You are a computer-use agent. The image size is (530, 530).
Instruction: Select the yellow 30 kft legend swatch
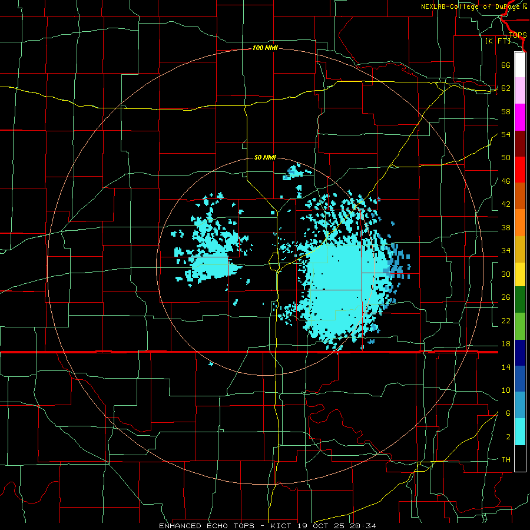pyautogui.click(x=520, y=274)
